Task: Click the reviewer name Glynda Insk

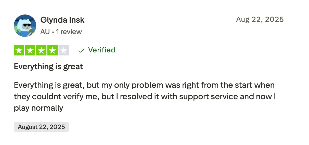Action: point(62,20)
